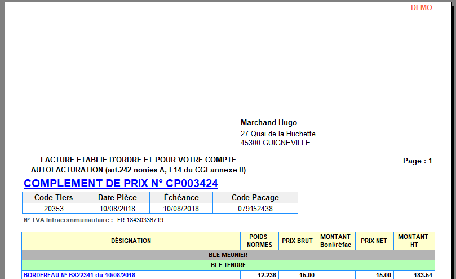The width and height of the screenshot is (456, 279).
Task: Select the Code Pacage value 079152438
Action: (255, 209)
